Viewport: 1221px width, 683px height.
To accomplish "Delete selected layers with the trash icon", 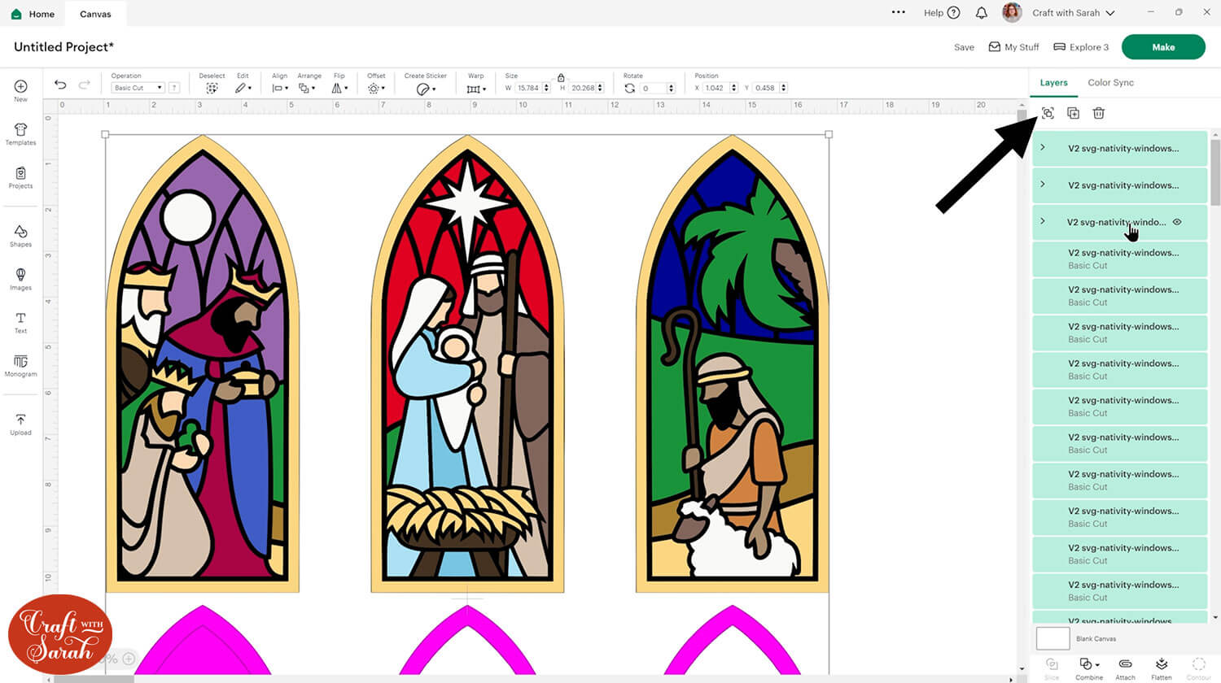I will 1098,113.
